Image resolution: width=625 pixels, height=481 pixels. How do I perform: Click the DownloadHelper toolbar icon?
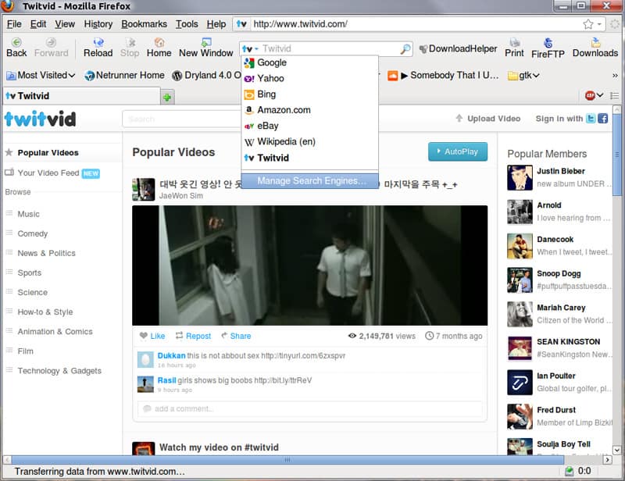tap(423, 49)
